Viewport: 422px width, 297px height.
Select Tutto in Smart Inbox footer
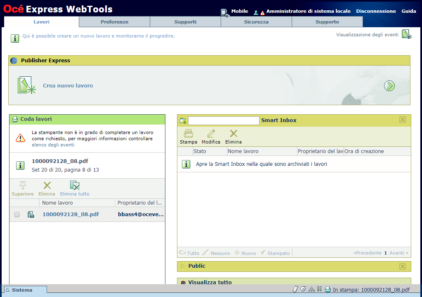pos(193,253)
